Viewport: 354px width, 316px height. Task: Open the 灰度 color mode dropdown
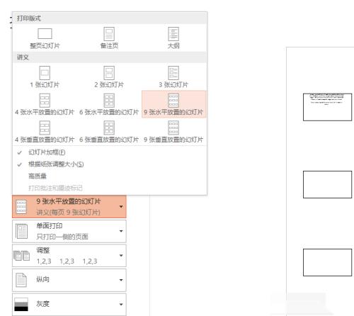click(69, 304)
